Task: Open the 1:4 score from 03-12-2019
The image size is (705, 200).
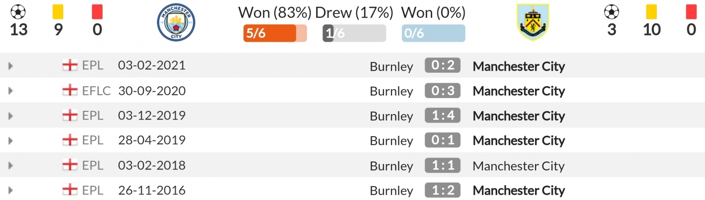Action: (x=442, y=115)
